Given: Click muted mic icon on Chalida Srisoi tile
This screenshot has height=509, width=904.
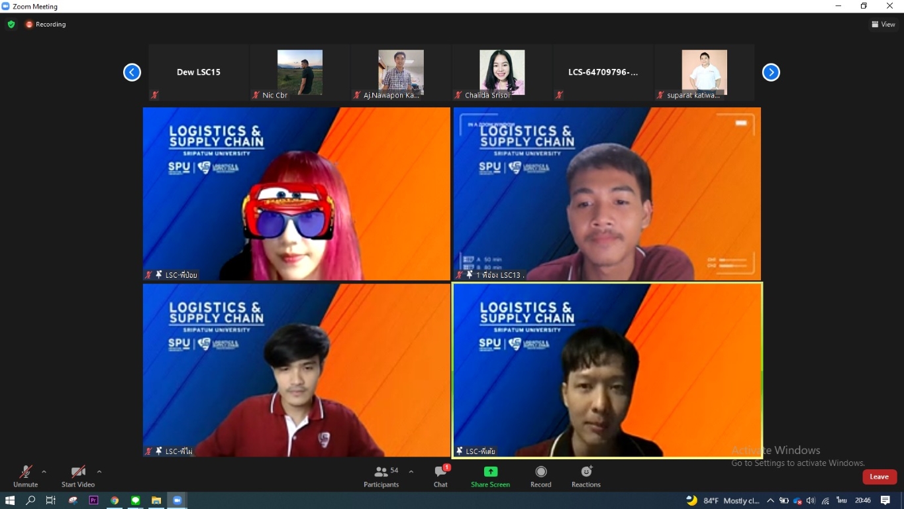Looking at the screenshot, I should tap(458, 95).
